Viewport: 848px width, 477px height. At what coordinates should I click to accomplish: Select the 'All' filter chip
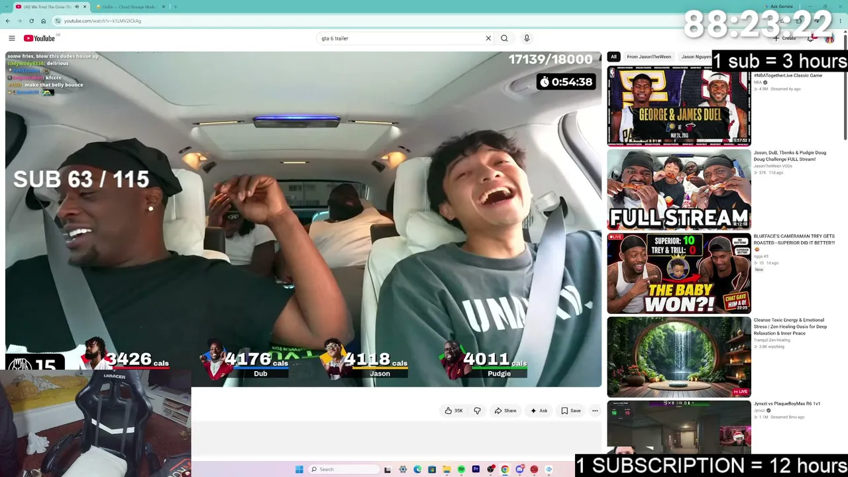coord(613,57)
